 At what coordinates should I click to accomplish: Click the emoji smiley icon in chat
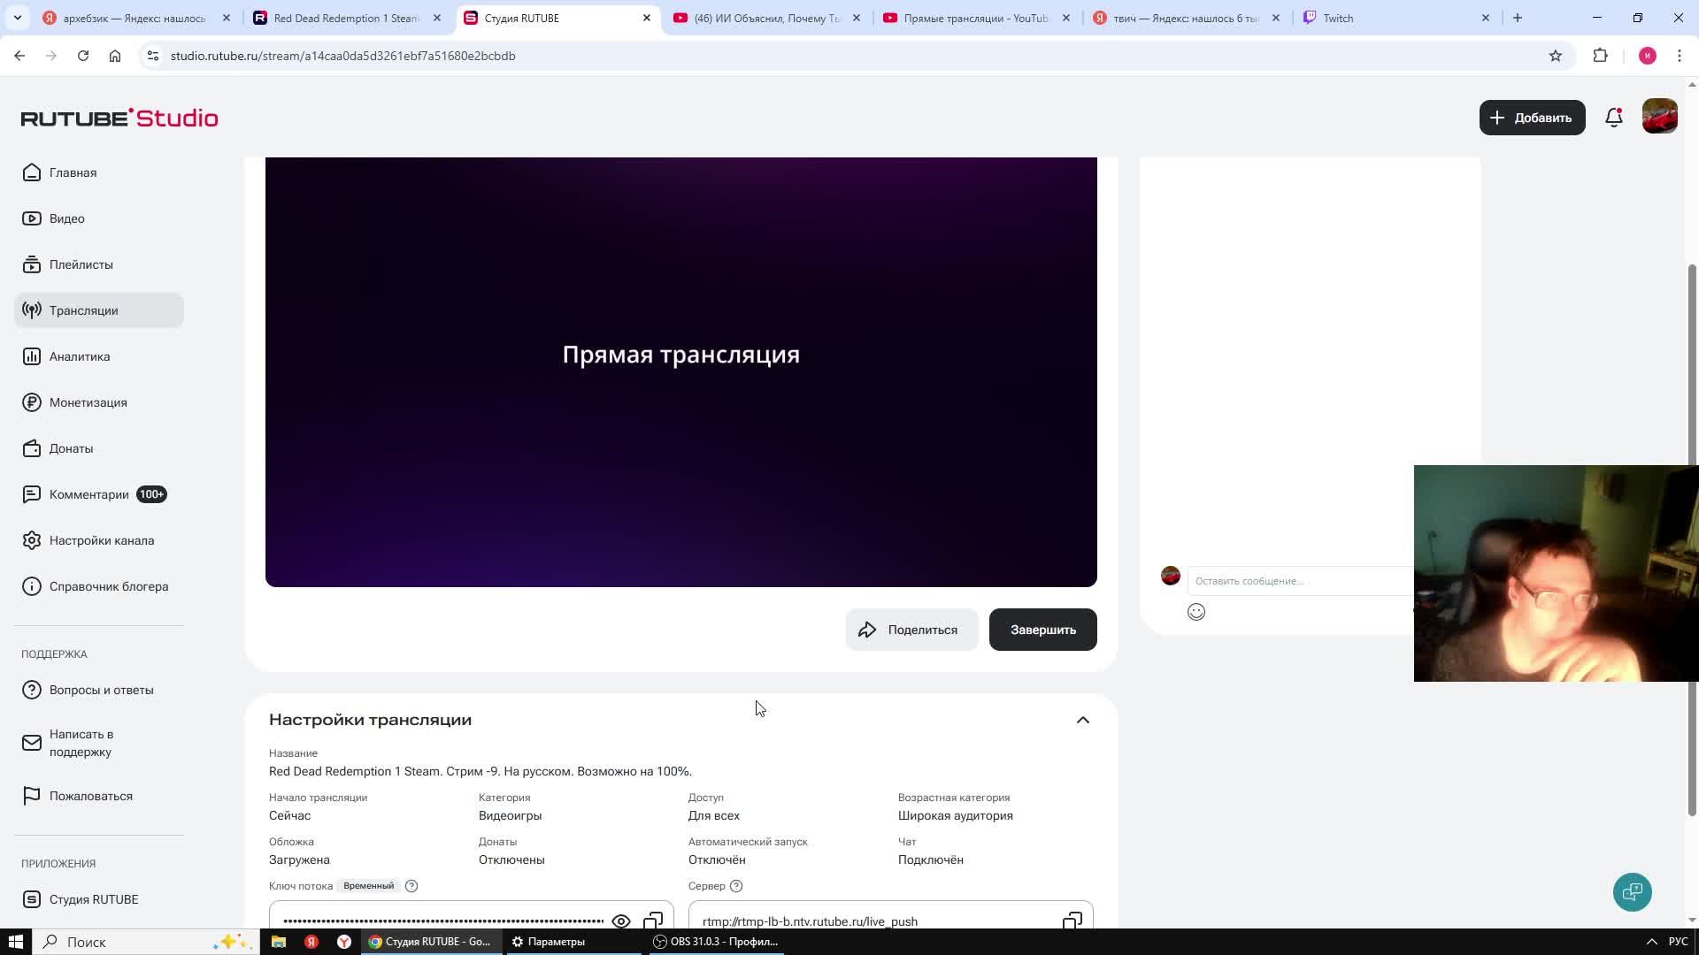click(x=1195, y=612)
